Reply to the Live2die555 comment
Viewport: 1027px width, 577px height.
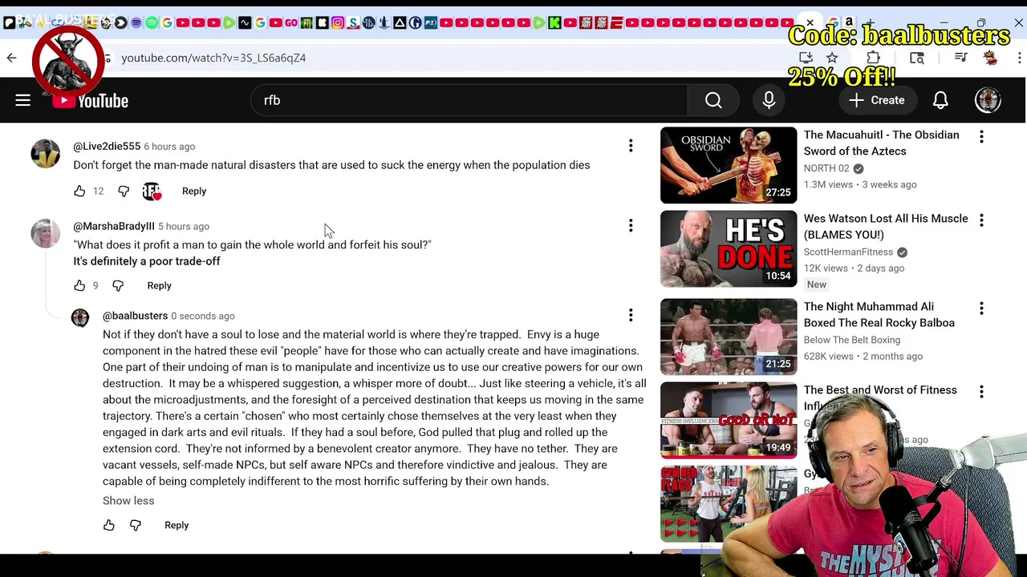click(194, 191)
